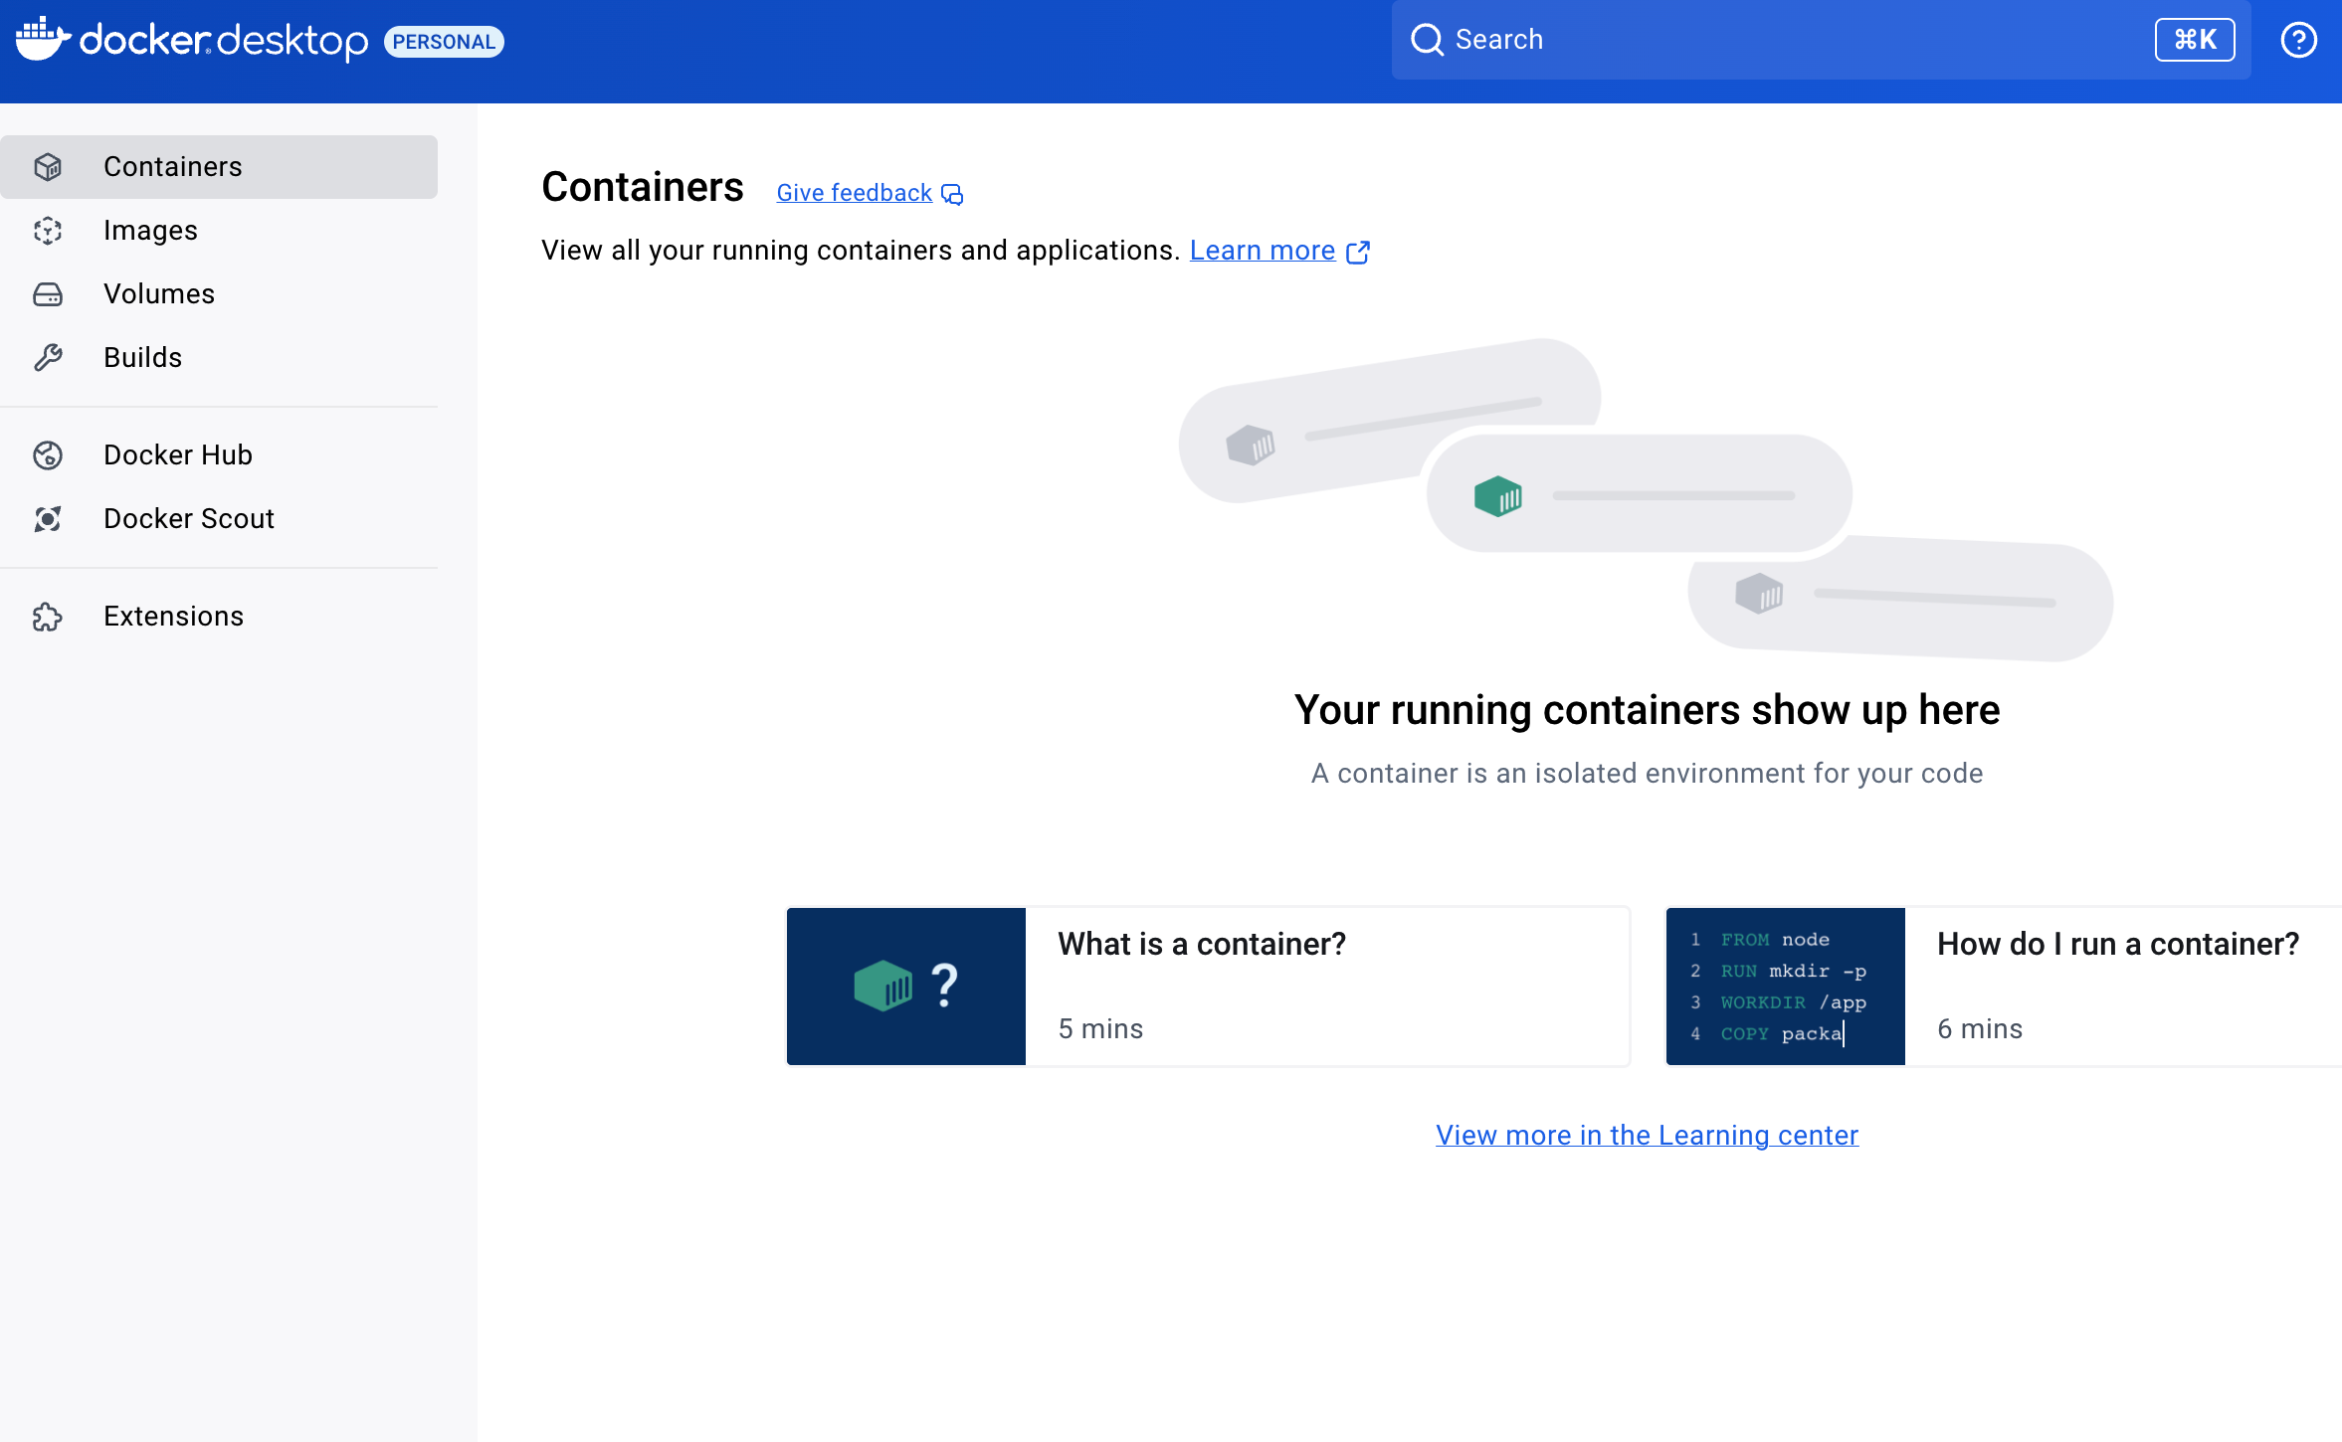The height and width of the screenshot is (1442, 2342).
Task: Select the Containers cube icon in sidebar
Action: click(48, 166)
